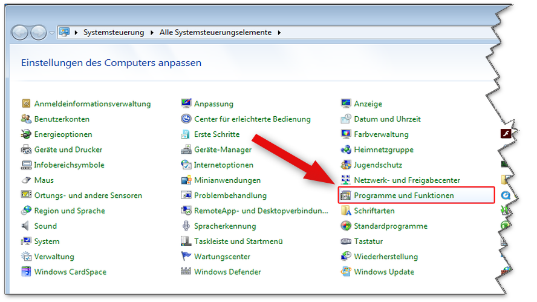Open Wiederherstellung link
This screenshot has height=302, width=537.
pos(386,257)
